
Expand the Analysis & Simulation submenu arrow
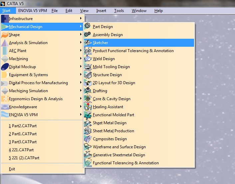coord(81,42)
